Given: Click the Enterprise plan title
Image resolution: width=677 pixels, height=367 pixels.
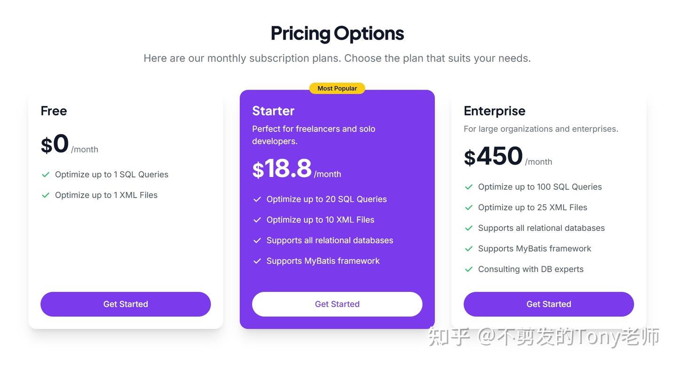Looking at the screenshot, I should pos(495,111).
